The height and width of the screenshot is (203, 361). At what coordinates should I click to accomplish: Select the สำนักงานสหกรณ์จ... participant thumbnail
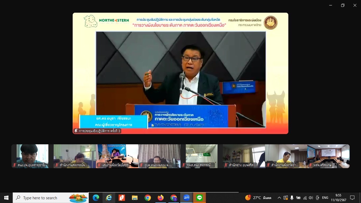75,156
